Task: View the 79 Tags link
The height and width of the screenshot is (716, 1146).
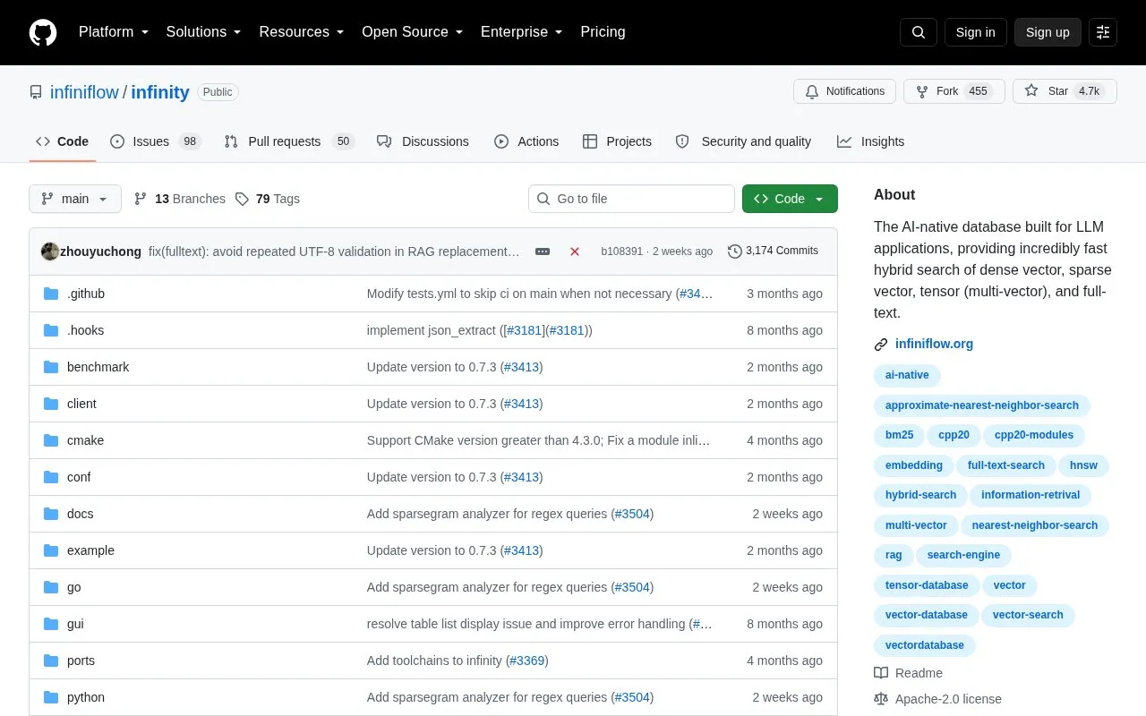Action: 268,199
